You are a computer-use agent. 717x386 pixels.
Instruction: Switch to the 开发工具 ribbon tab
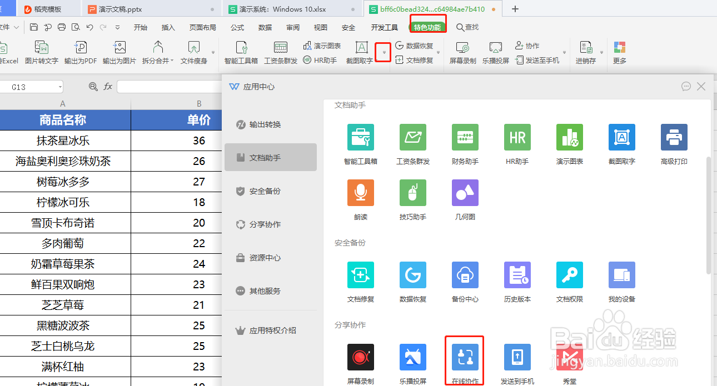pos(385,27)
